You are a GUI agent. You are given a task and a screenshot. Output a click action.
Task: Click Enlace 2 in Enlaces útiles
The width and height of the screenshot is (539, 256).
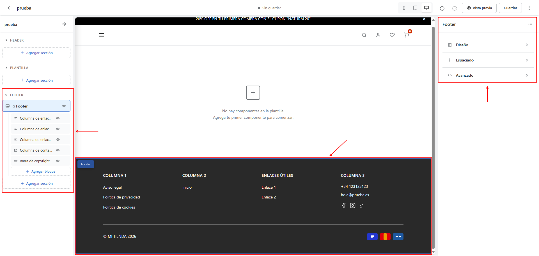pyautogui.click(x=269, y=197)
